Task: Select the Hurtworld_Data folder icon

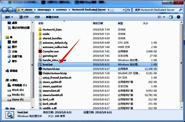Action: pos(40,30)
